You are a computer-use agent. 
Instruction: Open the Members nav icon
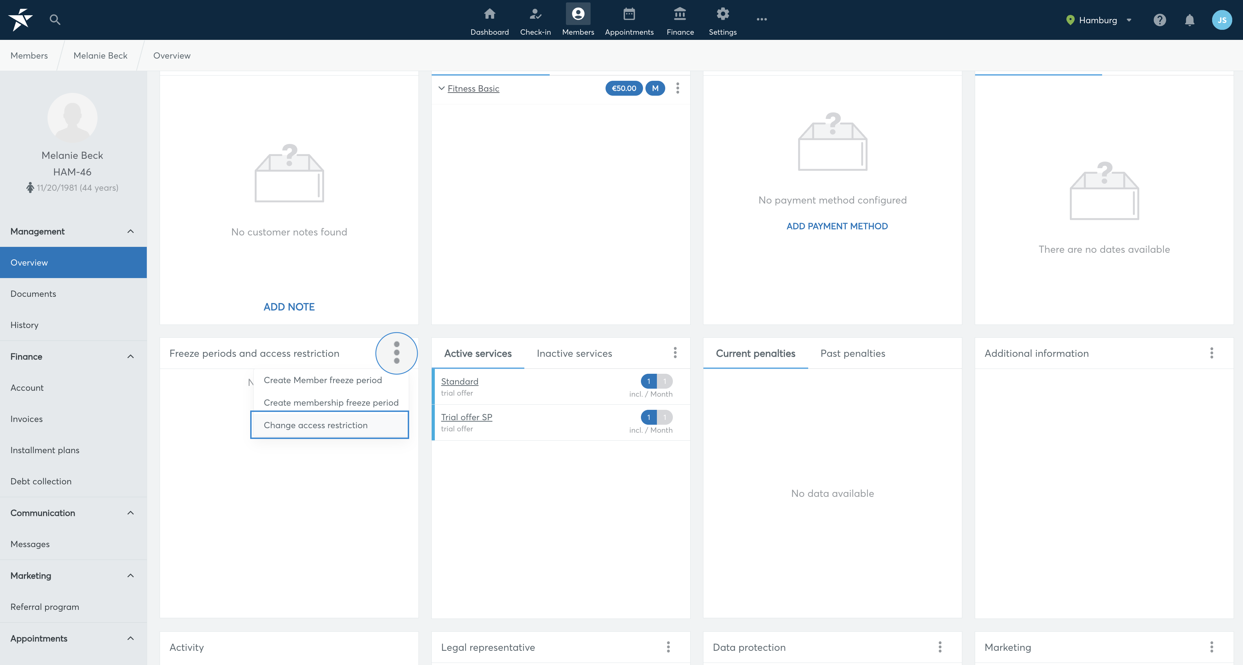(x=578, y=14)
